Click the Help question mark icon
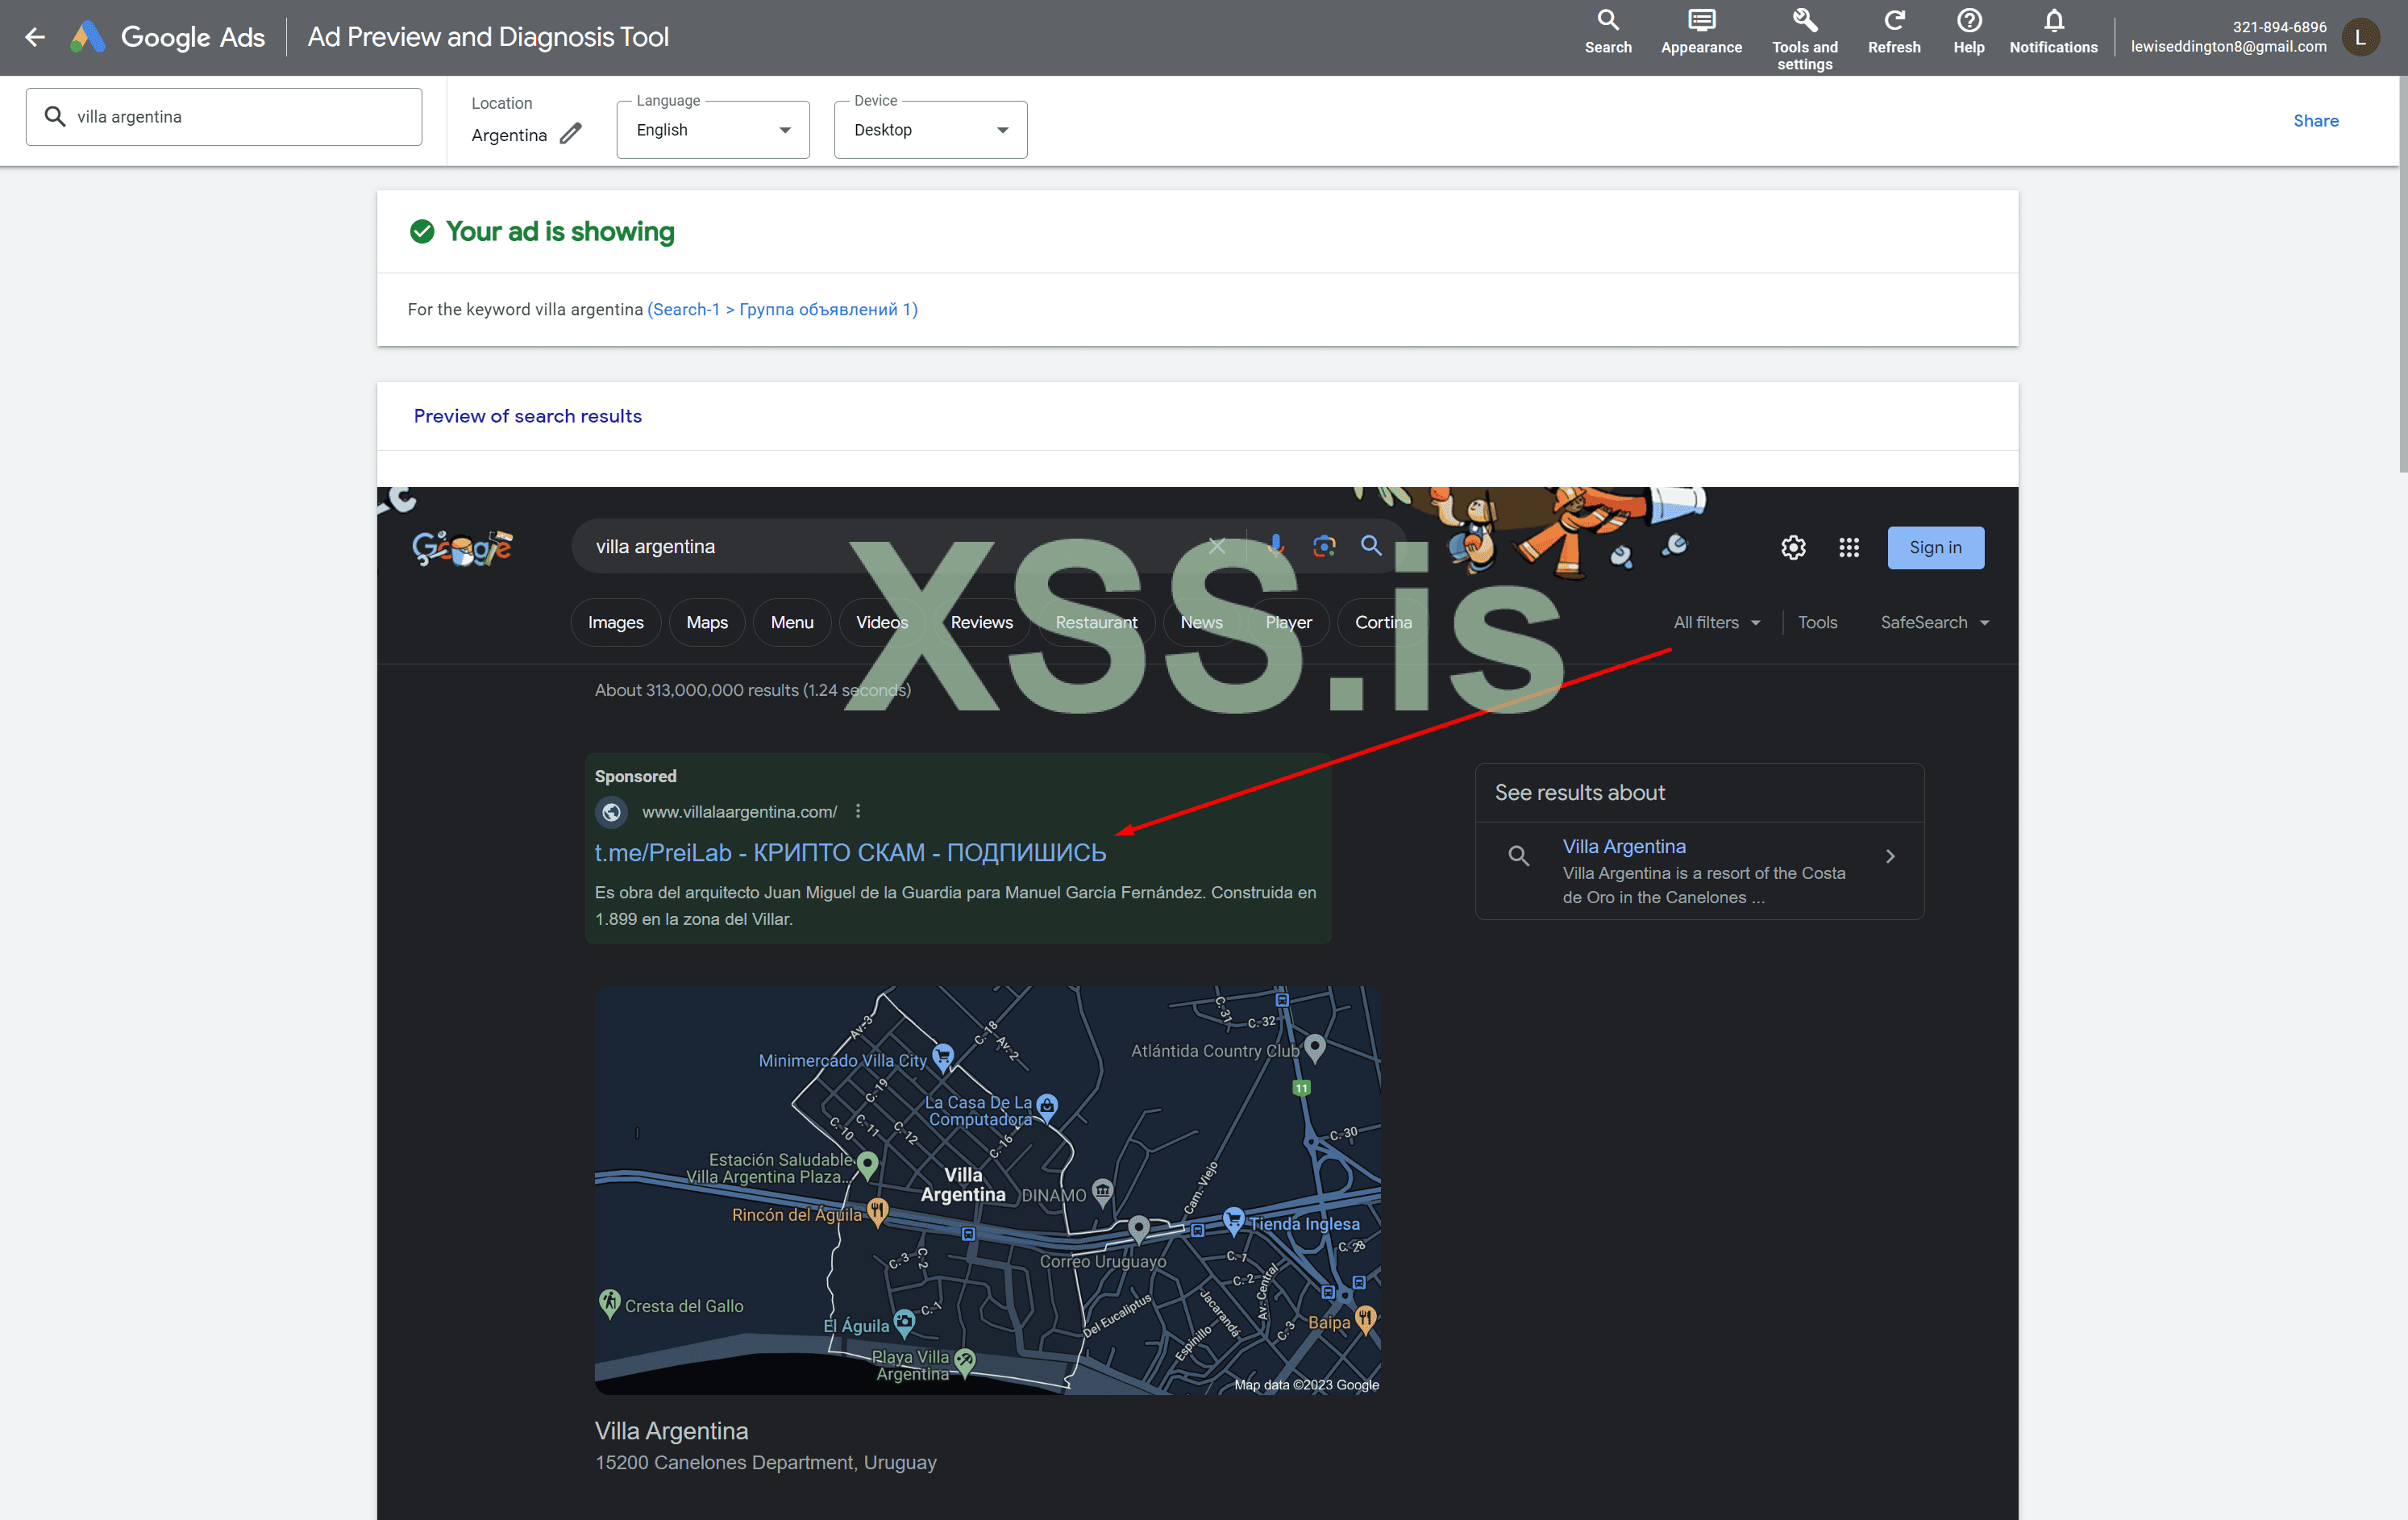The height and width of the screenshot is (1520, 2408). [x=1968, y=21]
